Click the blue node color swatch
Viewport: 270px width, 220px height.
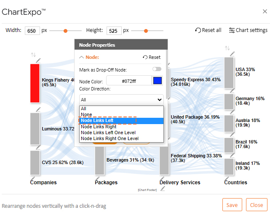[x=158, y=81]
